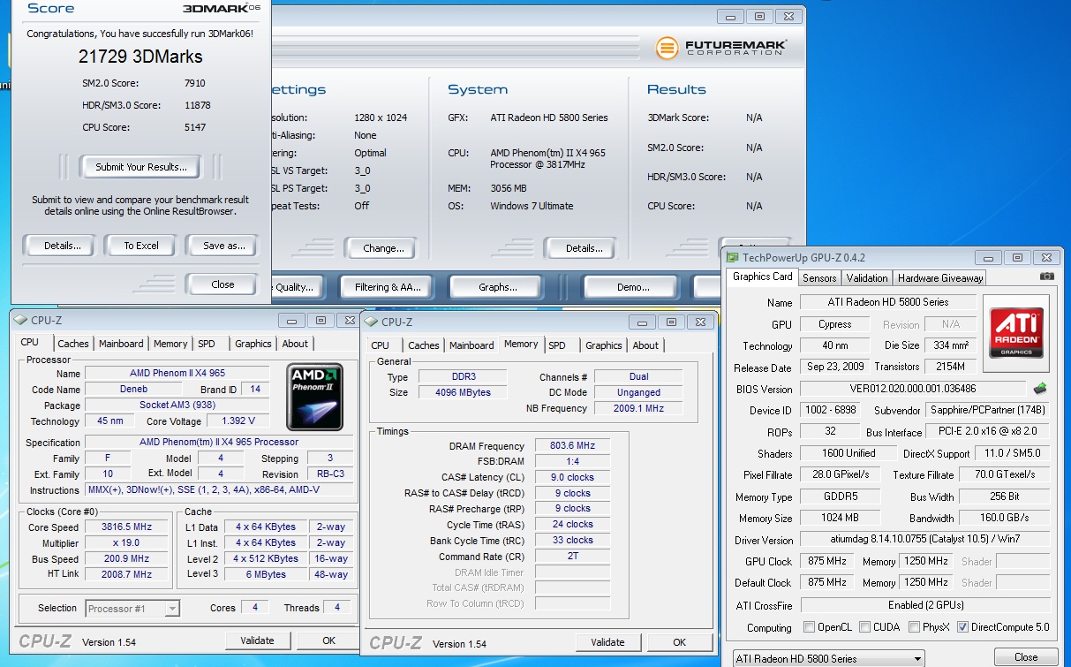Open the SPD tab in the CPU-Z window showing Memory timings

point(557,345)
